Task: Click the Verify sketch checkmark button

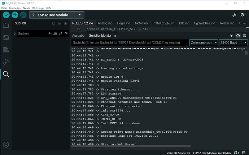Action: click(6, 15)
